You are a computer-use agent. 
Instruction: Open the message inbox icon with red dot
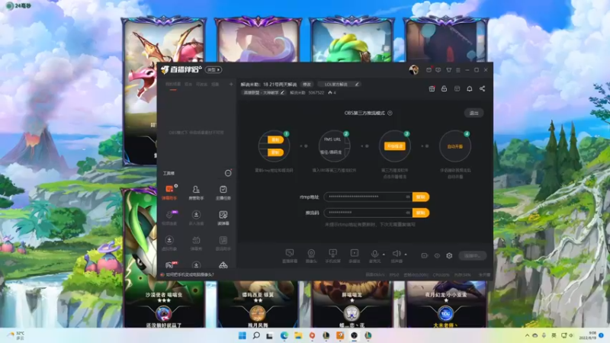[x=429, y=70]
